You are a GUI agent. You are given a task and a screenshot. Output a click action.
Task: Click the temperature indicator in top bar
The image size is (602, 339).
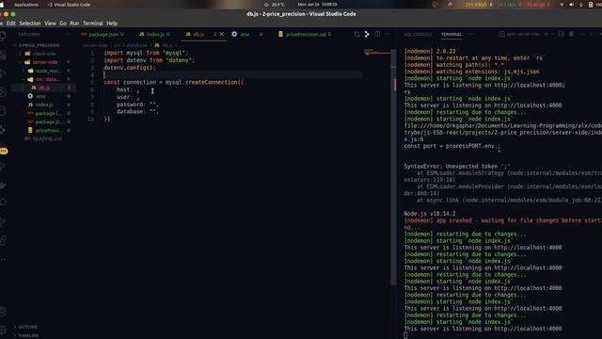(x=275, y=5)
